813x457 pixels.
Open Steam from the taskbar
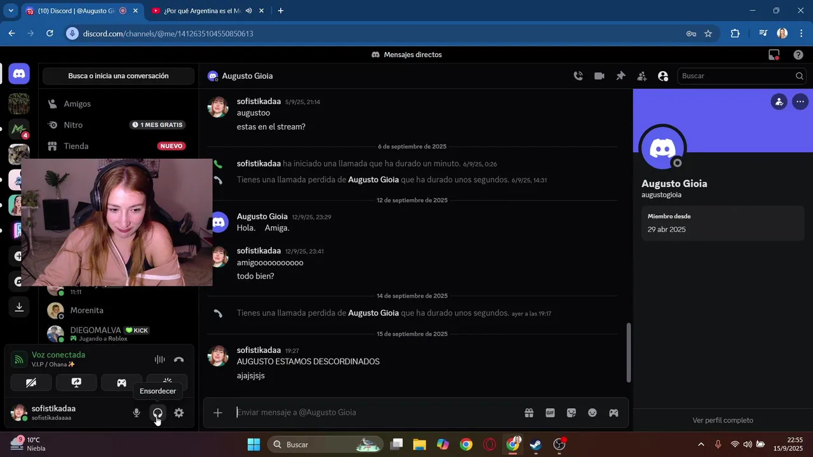(536, 444)
